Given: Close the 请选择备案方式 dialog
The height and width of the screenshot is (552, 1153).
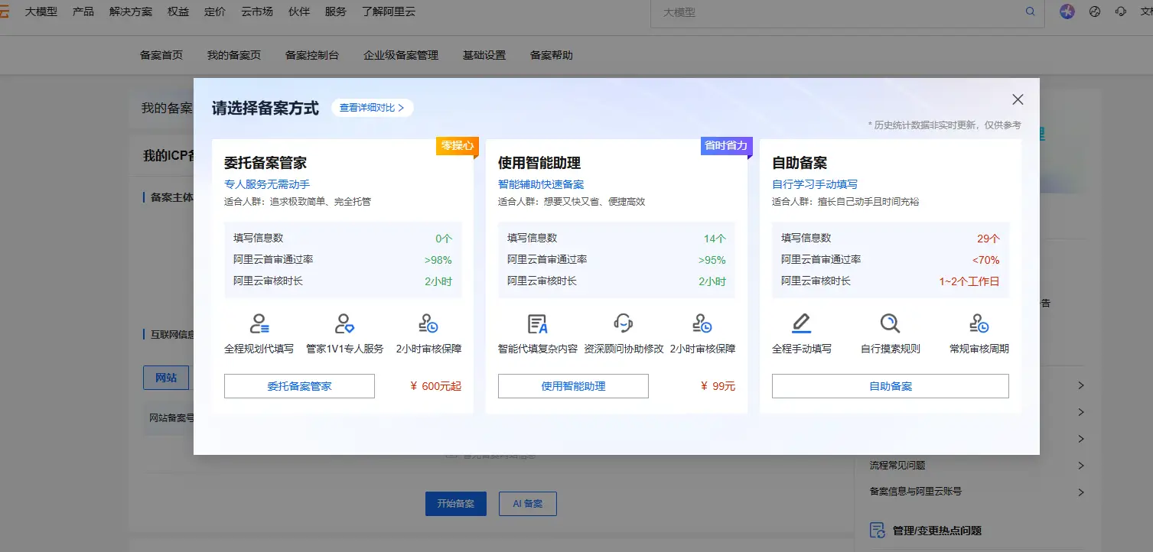Looking at the screenshot, I should pos(1018,99).
